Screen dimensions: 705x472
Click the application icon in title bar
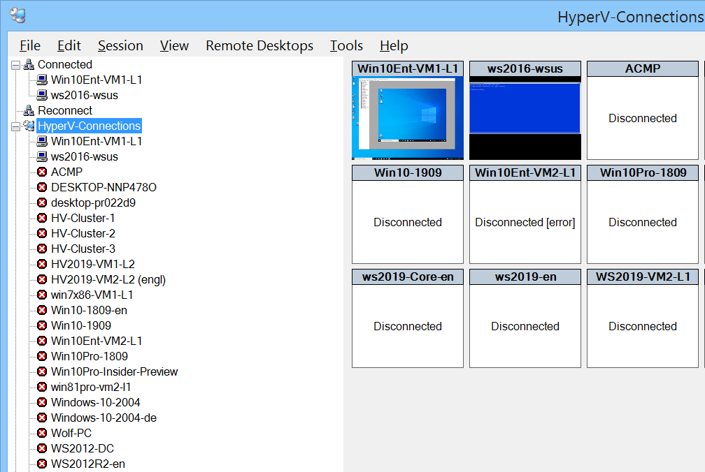18,15
